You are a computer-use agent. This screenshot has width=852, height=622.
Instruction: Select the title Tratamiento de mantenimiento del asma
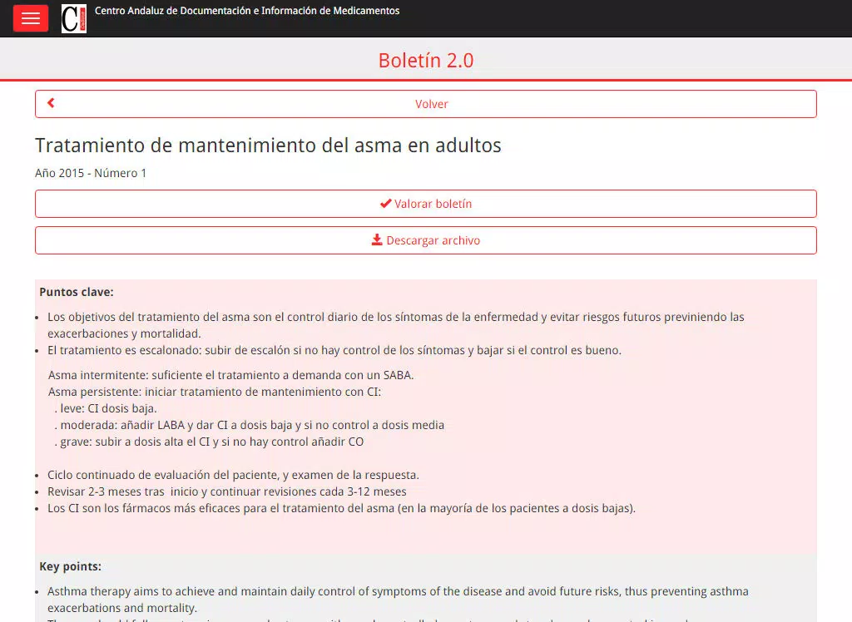[x=269, y=146]
